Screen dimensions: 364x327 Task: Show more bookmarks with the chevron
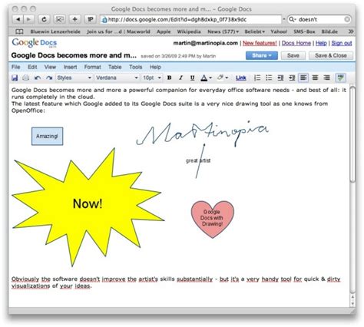coord(351,31)
